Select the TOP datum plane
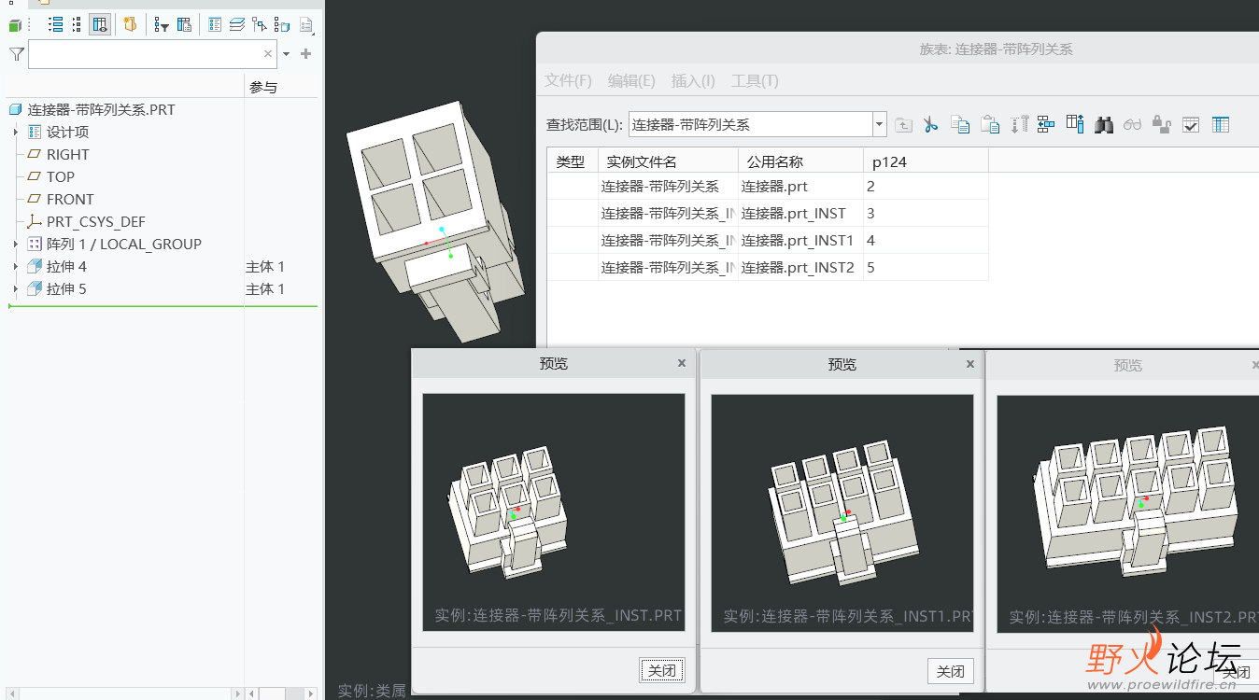This screenshot has width=1259, height=700. point(61,176)
